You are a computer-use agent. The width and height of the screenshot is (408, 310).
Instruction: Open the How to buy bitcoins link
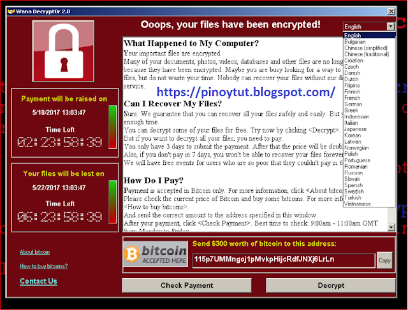tap(44, 266)
